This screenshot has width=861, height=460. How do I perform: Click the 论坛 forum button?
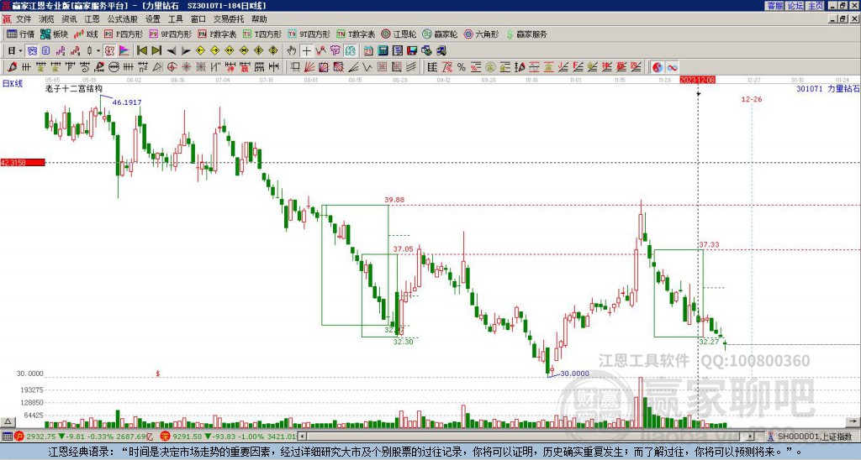(795, 6)
